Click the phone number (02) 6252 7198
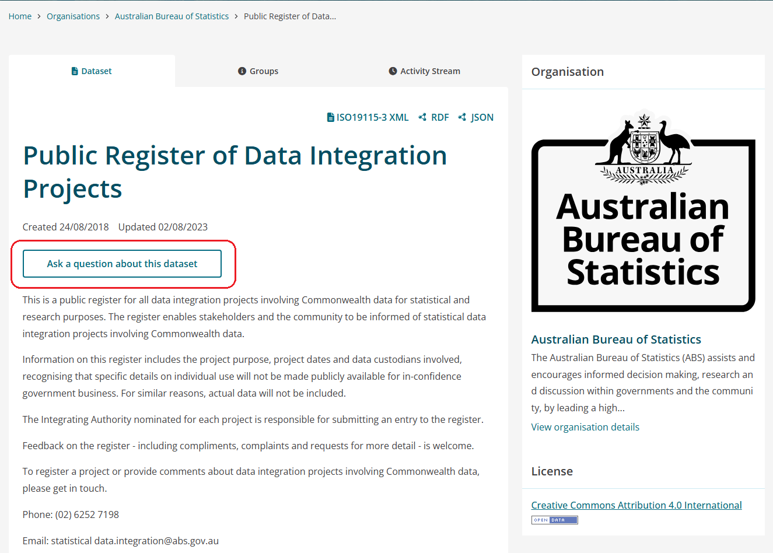This screenshot has width=773, height=553. click(87, 514)
